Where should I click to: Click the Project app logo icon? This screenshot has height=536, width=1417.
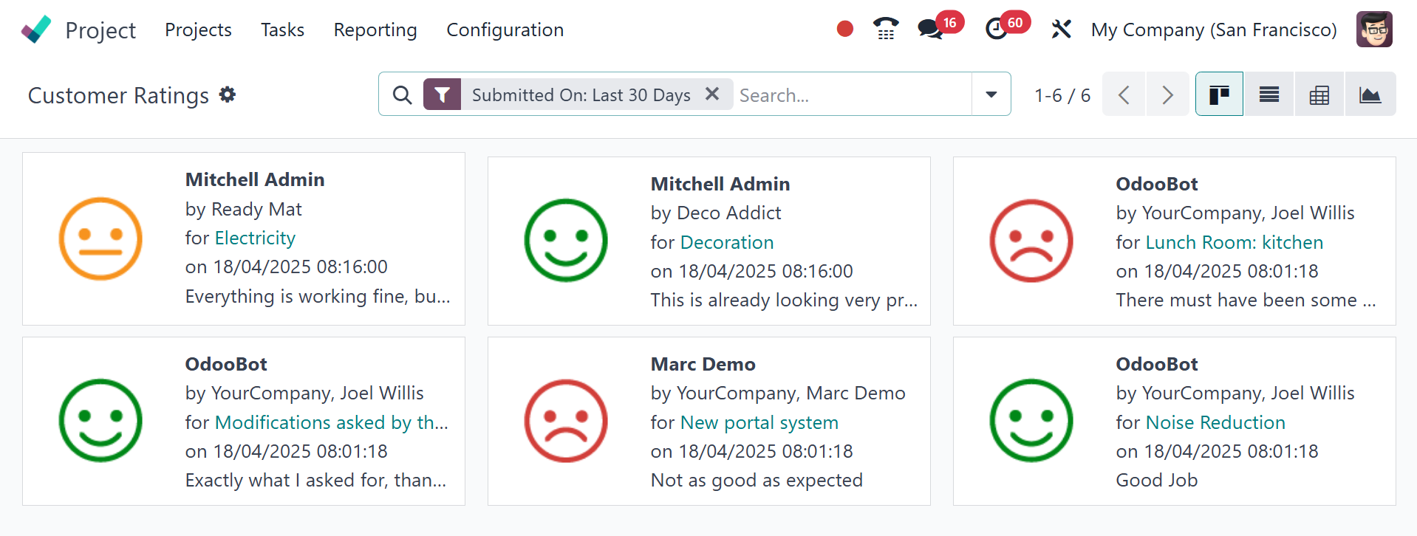coord(36,30)
